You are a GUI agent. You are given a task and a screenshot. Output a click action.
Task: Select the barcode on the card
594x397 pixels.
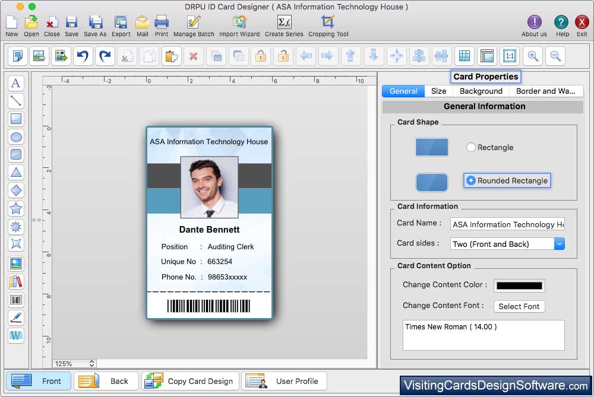(x=208, y=306)
